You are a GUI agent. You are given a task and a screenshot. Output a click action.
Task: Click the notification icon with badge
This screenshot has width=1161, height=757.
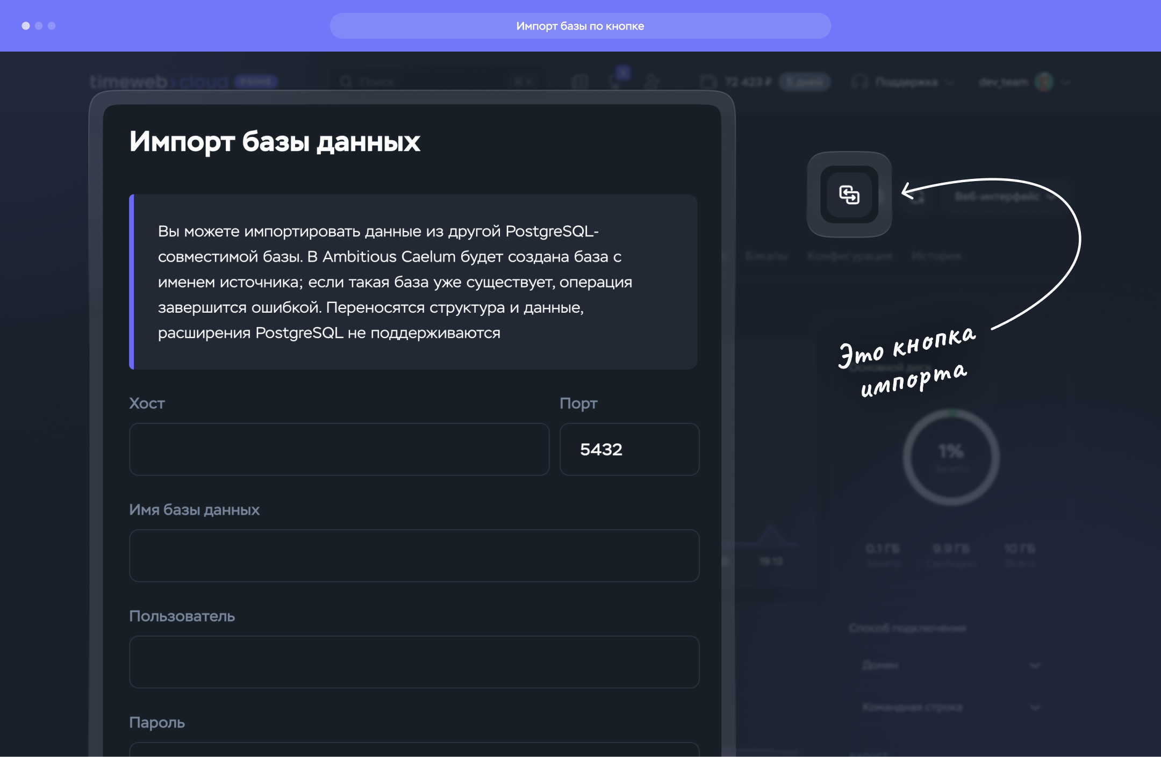coord(617,81)
